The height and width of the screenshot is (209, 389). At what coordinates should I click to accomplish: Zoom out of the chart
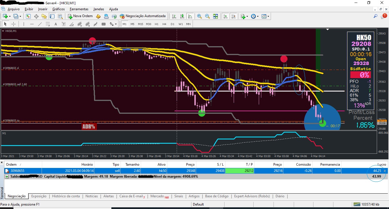[207, 16]
